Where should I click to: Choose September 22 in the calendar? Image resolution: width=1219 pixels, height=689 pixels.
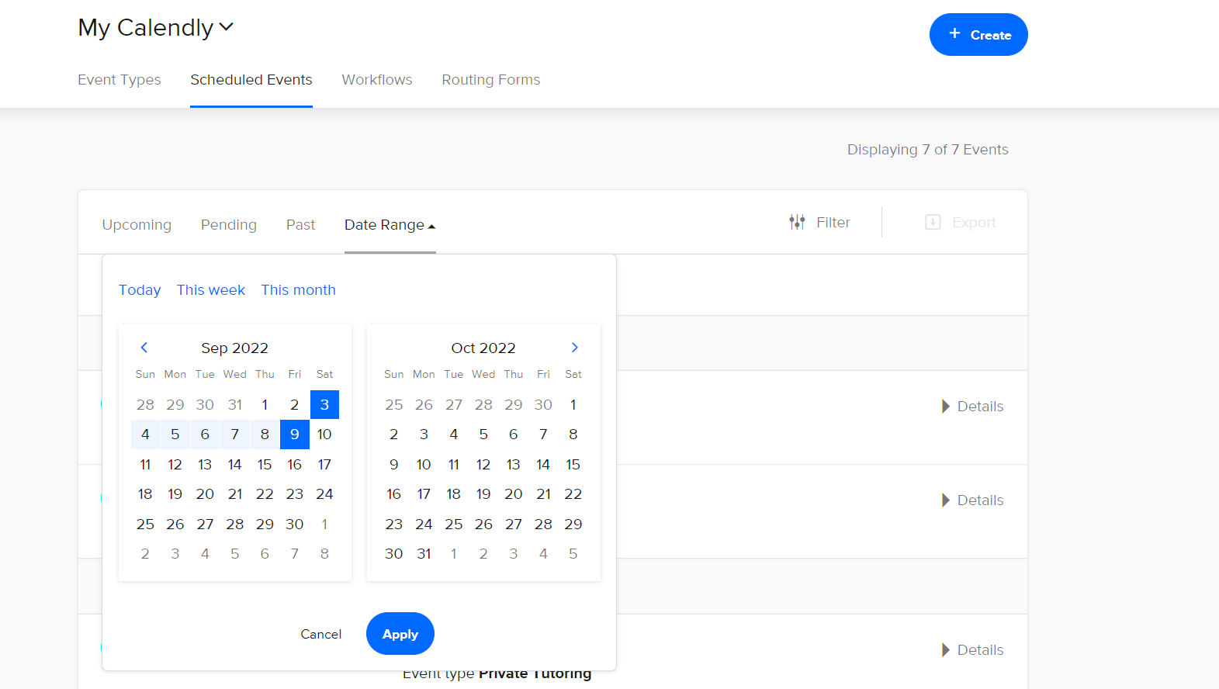click(265, 494)
